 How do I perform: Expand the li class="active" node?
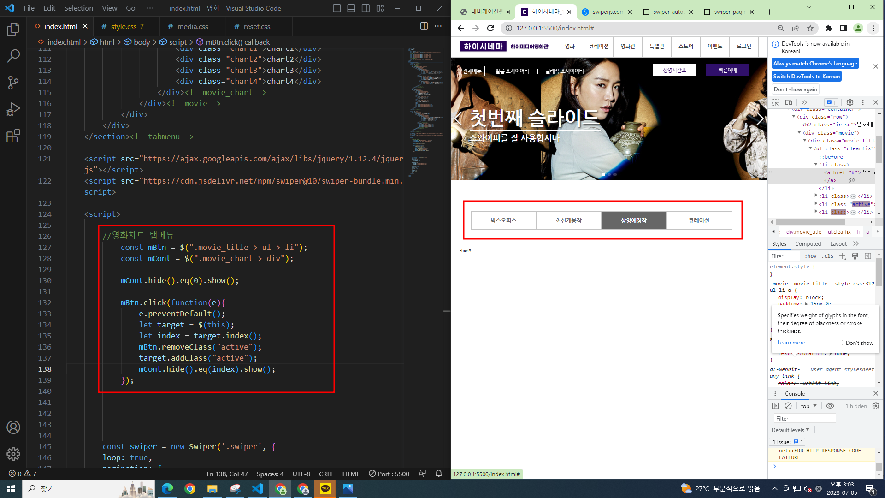816,204
